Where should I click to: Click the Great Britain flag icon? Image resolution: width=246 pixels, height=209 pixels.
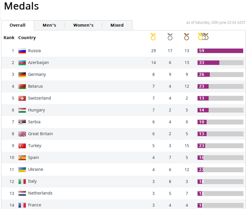point(22,134)
